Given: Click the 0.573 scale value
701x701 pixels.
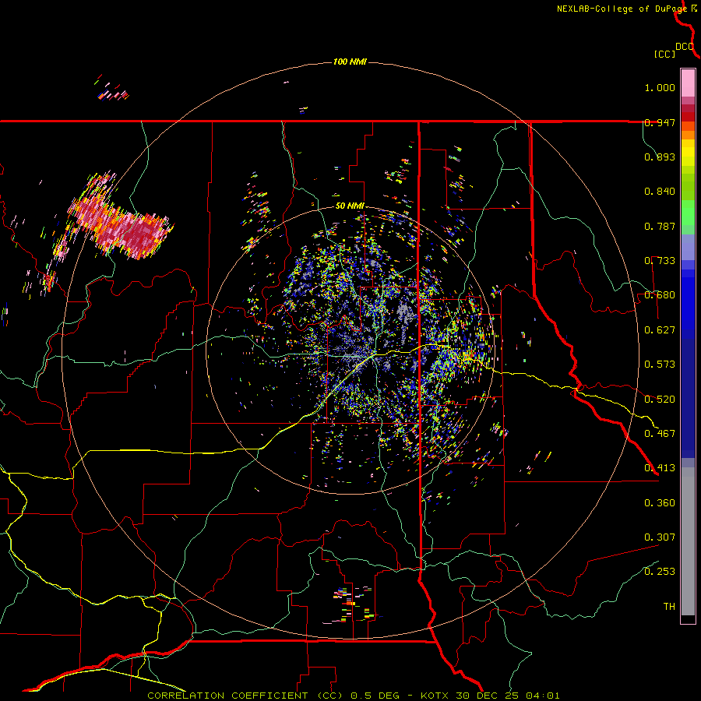Looking at the screenshot, I should (x=660, y=365).
